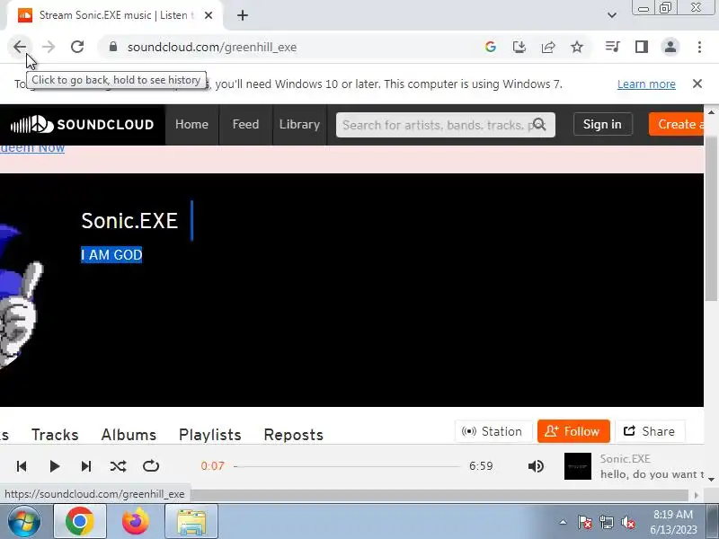The image size is (719, 539).
Task: Click the Sonic.EXE profile name
Action: point(129,221)
